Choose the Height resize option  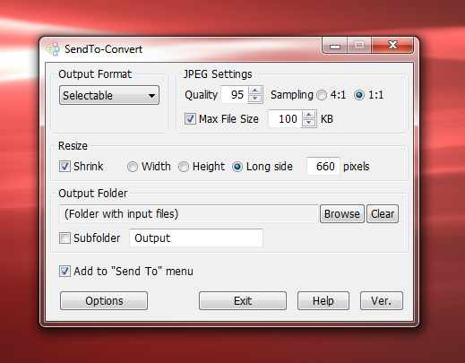pyautogui.click(x=184, y=167)
